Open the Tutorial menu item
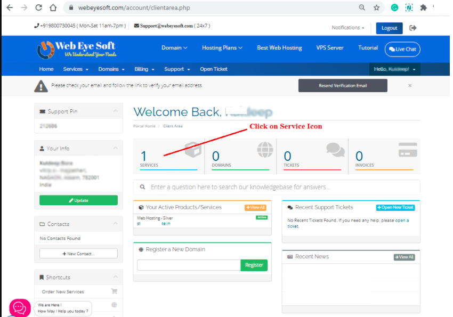Image resolution: width=453 pixels, height=317 pixels. point(368,47)
